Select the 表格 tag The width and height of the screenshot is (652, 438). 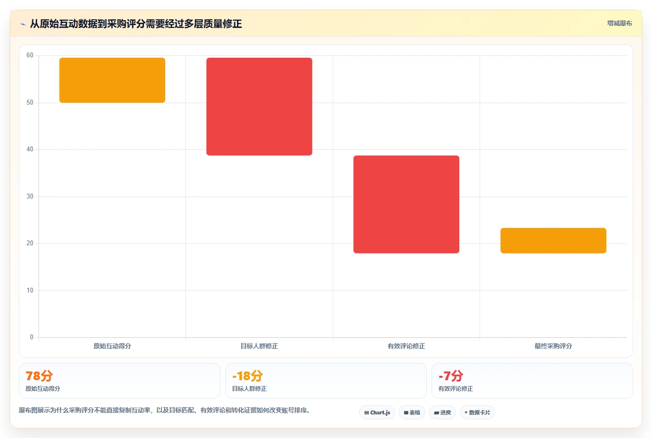[x=412, y=412]
